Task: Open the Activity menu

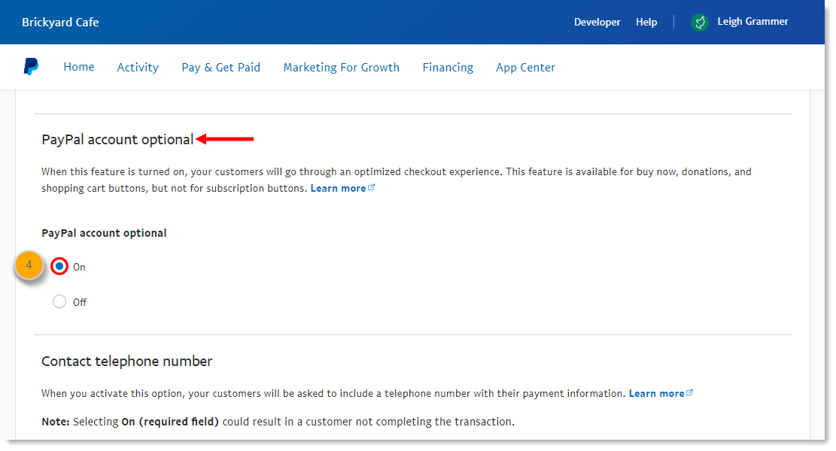Action: [138, 68]
